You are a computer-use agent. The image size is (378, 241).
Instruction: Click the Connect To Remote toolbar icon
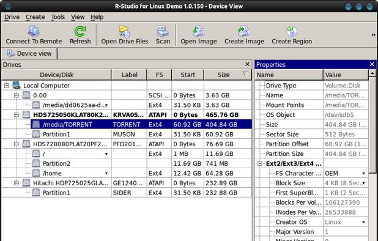point(34,31)
